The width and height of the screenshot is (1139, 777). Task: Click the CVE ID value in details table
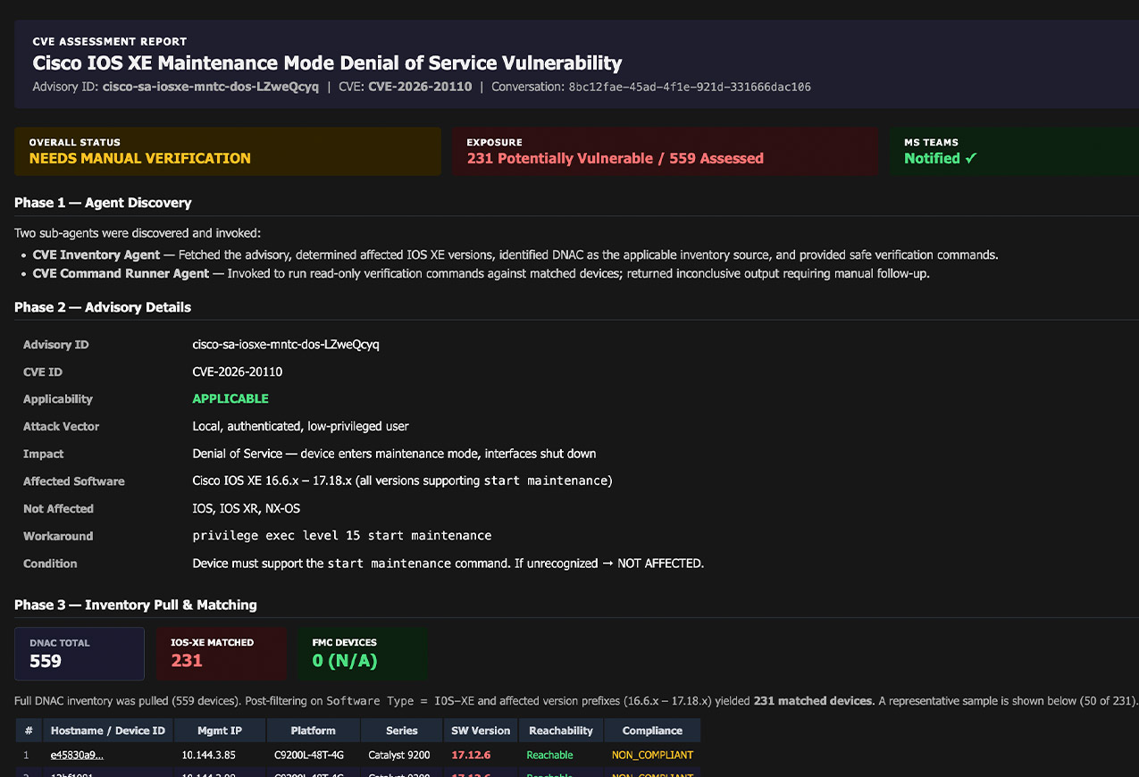click(x=238, y=372)
